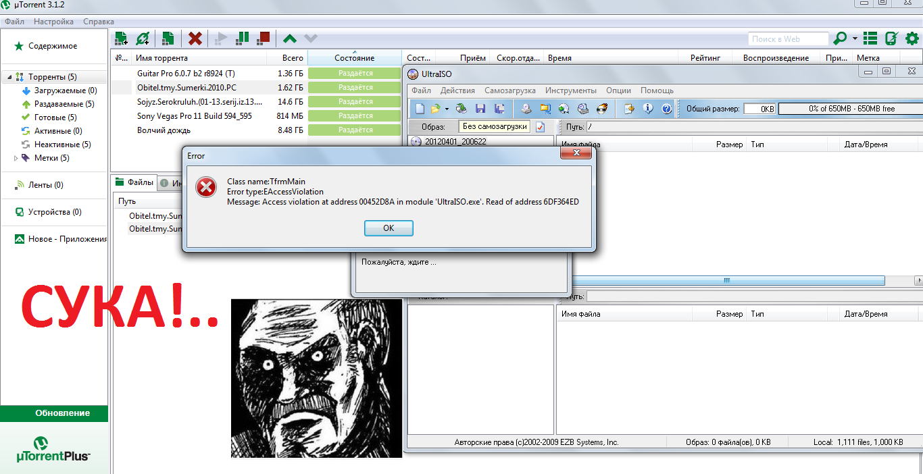This screenshot has height=474, width=923.
Task: Click the image properties check icon
Action: coord(540,127)
